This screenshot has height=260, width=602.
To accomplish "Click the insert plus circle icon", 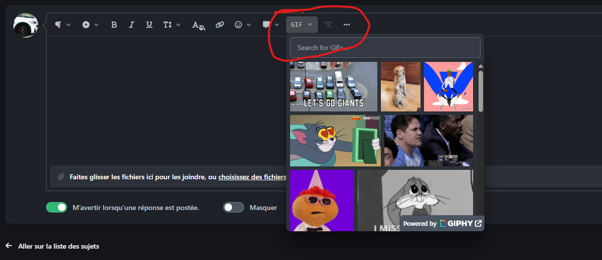I will 86,25.
